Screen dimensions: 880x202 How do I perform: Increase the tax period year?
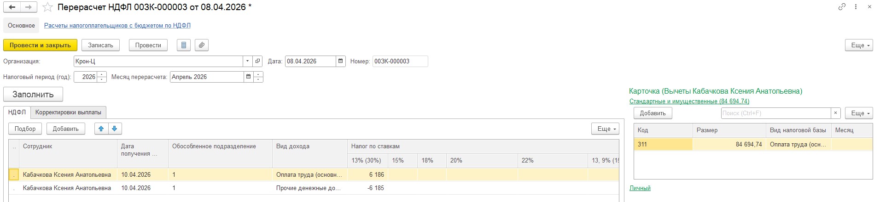pyautogui.click(x=102, y=74)
